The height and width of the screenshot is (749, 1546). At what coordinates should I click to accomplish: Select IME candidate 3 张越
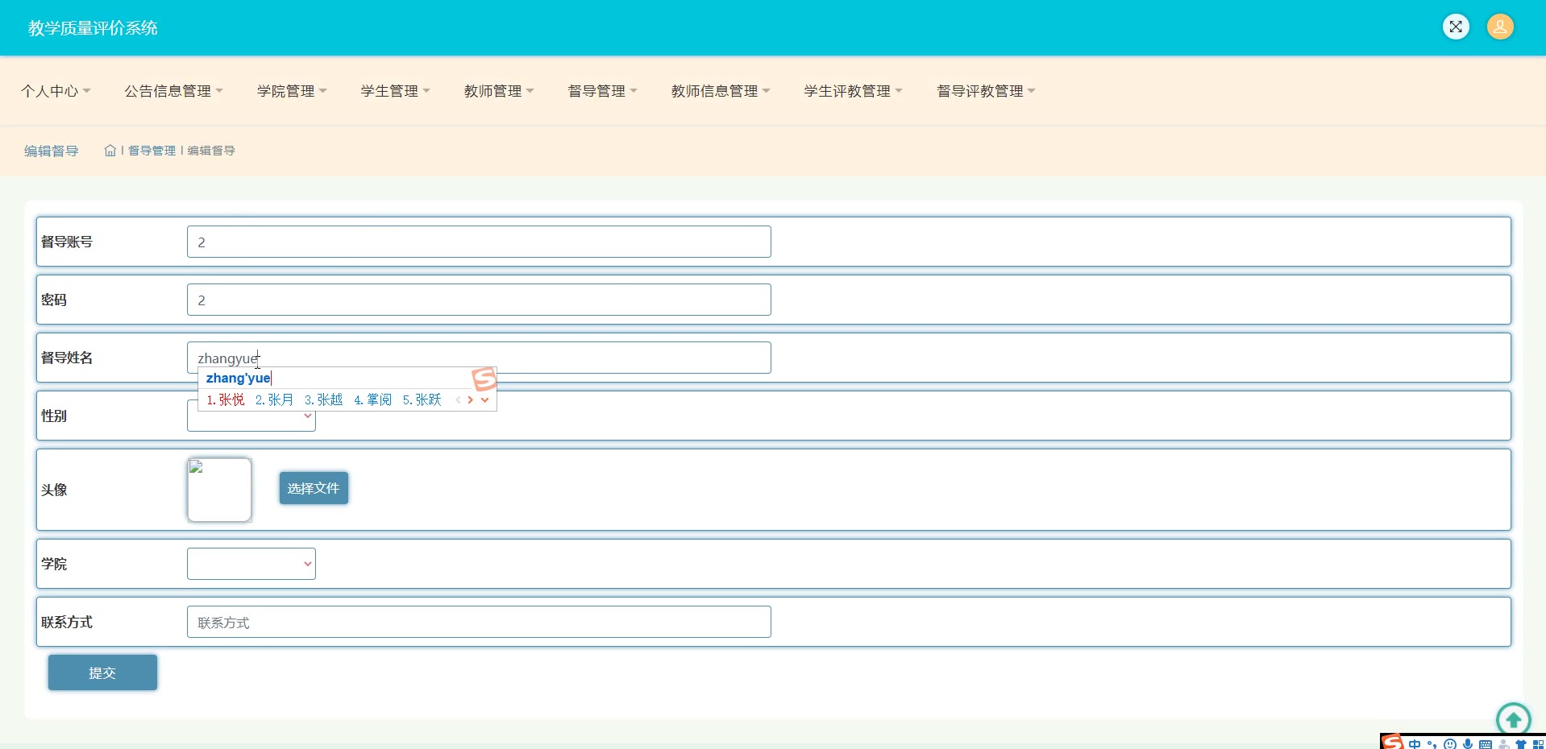click(323, 399)
